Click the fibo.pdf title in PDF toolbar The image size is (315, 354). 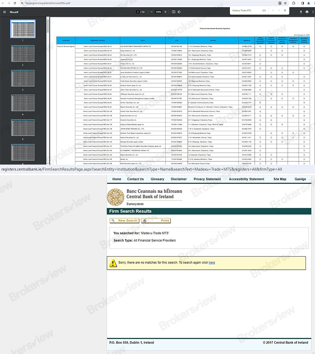click(x=14, y=12)
